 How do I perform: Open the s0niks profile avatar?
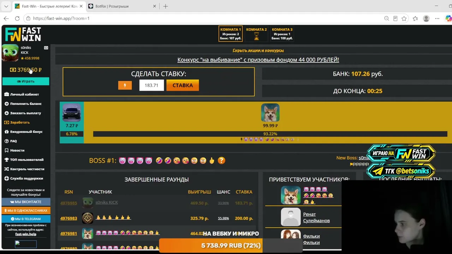pos(10,53)
